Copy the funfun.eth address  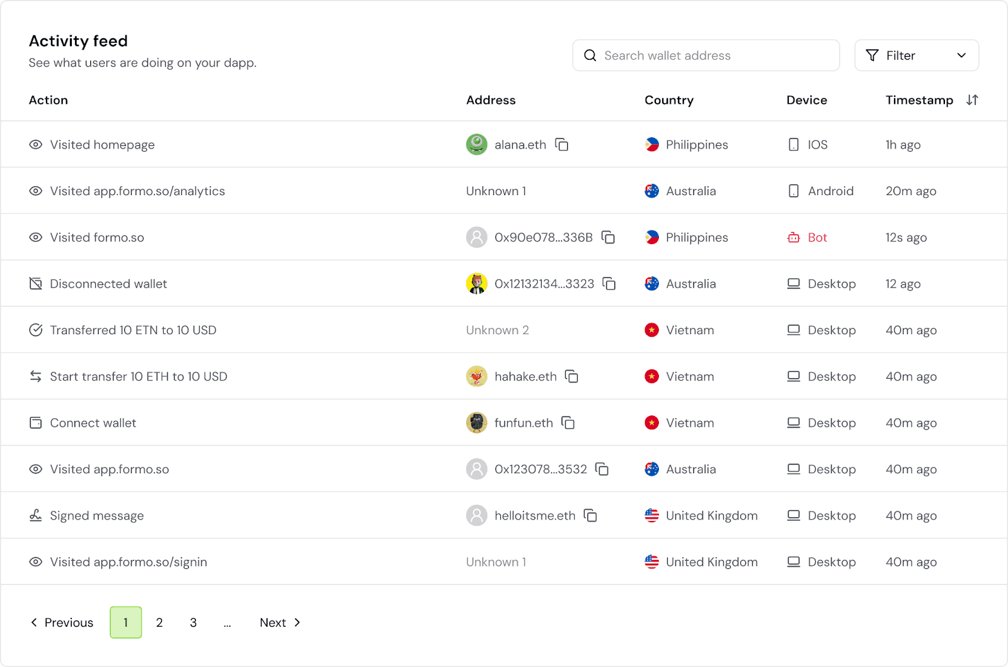[x=568, y=423]
